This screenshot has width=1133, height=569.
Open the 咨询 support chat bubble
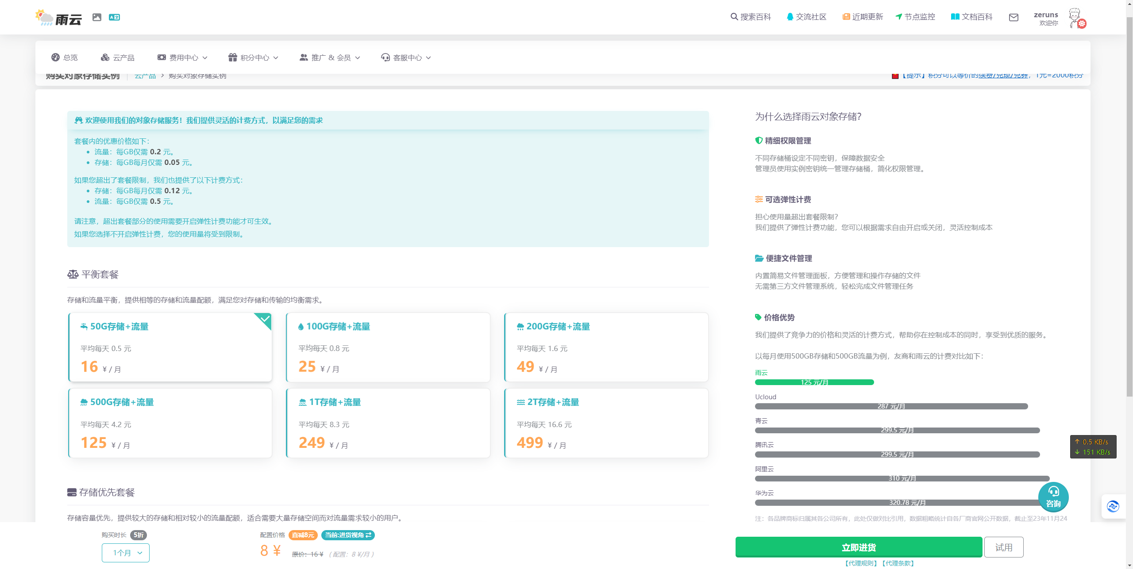pos(1053,497)
